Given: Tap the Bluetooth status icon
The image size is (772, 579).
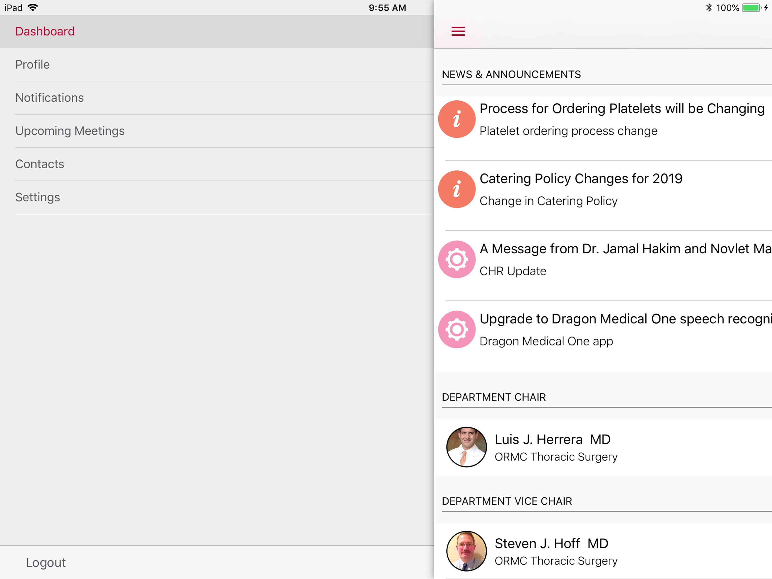Looking at the screenshot, I should point(709,8).
